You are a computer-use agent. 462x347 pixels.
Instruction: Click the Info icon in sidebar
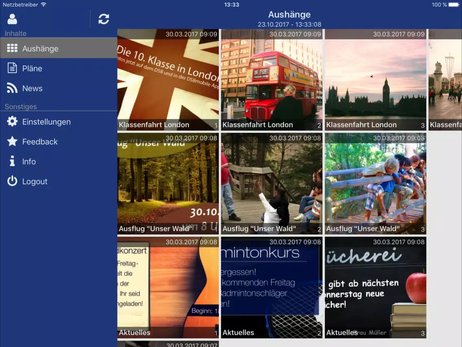[12, 161]
